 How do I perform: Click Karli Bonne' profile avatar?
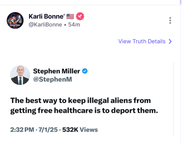[x=15, y=20]
